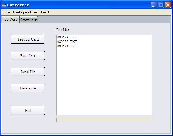Click the progress bar below file list

tap(104, 120)
